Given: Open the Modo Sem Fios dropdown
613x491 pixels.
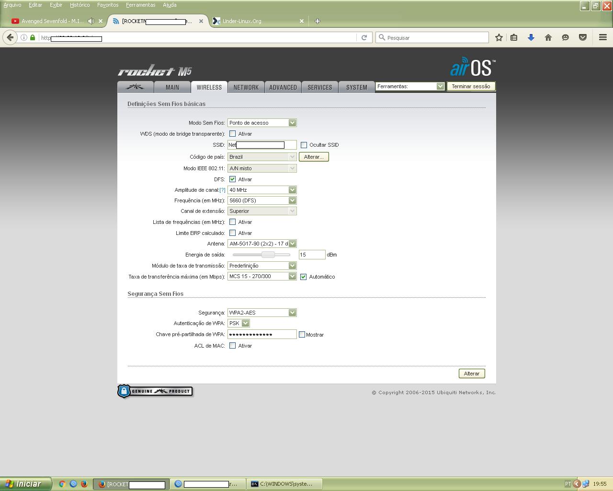Looking at the screenshot, I should (262, 123).
